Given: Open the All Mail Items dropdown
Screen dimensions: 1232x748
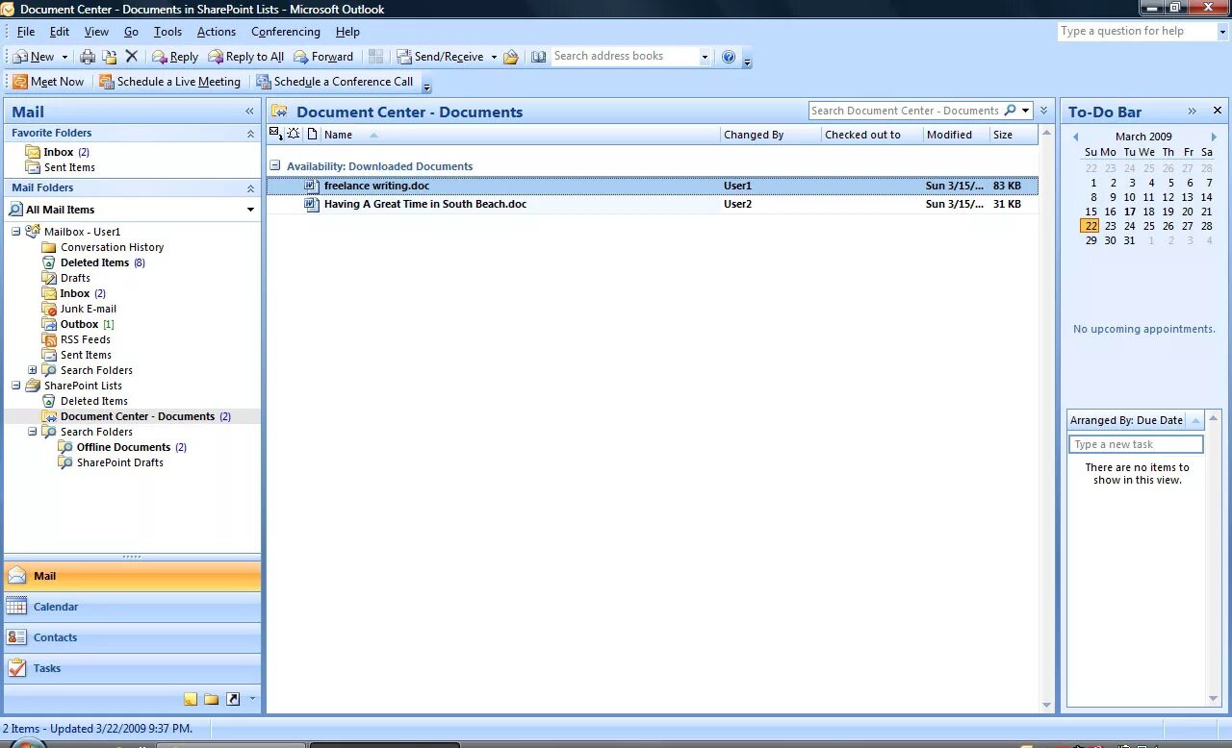Looking at the screenshot, I should click(x=250, y=210).
